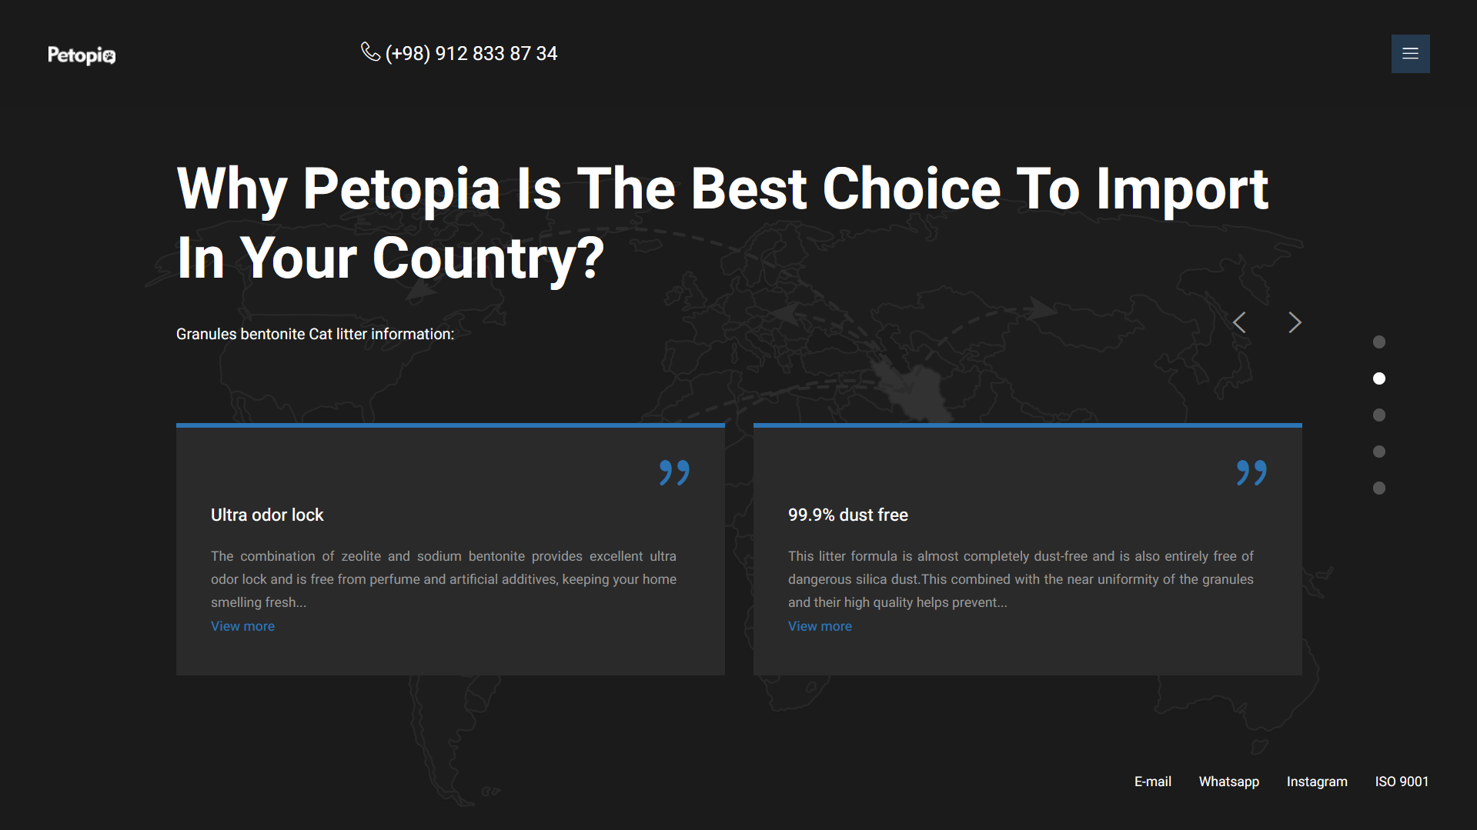Click quote icon on dust free card

click(1251, 472)
